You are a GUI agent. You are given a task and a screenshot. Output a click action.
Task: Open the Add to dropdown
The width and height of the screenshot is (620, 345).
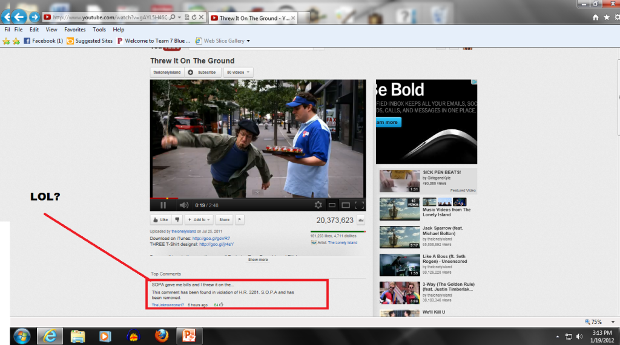pyautogui.click(x=199, y=220)
